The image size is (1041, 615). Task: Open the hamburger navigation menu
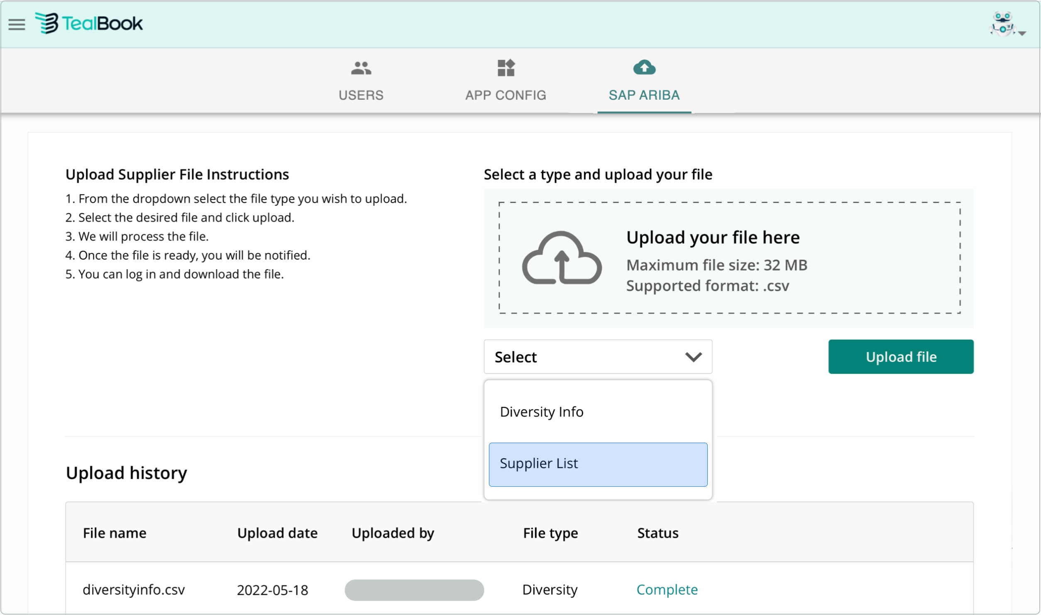(x=17, y=25)
